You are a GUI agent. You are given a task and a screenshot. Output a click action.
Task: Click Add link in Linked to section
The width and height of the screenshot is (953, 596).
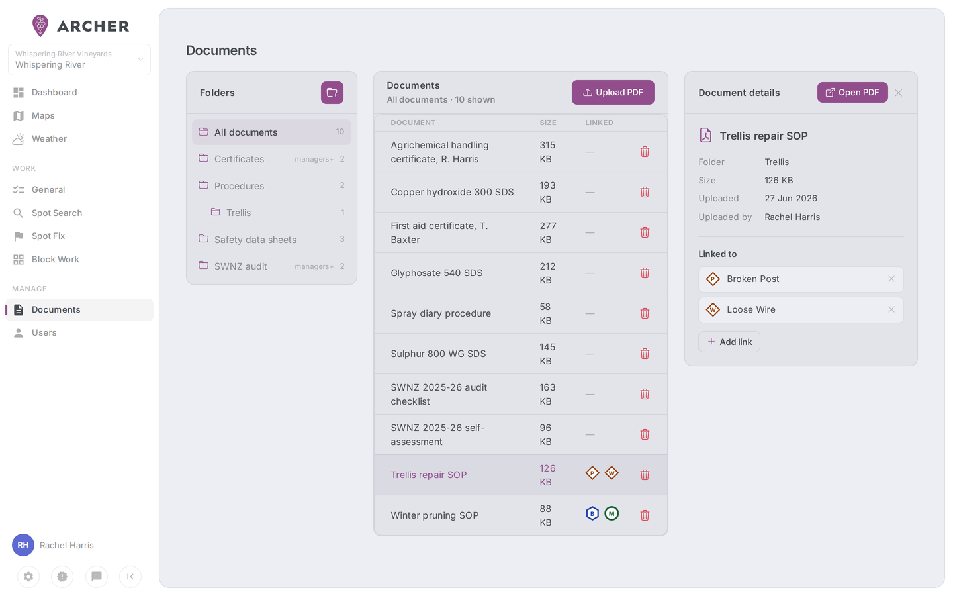click(729, 342)
